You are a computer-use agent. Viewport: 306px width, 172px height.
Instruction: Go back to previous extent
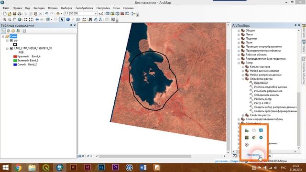37,20
